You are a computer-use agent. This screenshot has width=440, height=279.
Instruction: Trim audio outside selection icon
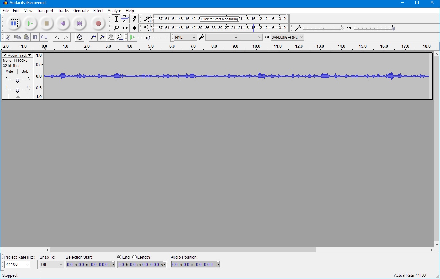coord(35,37)
